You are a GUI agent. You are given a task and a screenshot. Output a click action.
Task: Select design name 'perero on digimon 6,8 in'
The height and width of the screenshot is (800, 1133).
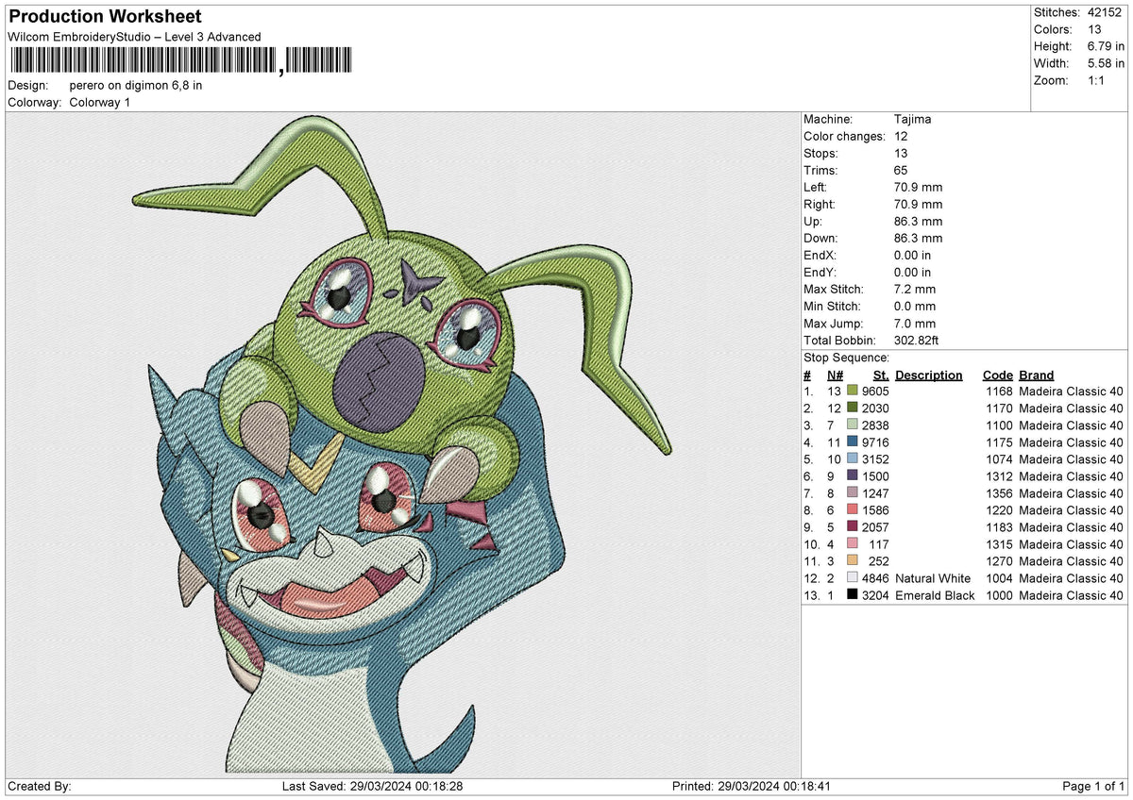pos(136,85)
